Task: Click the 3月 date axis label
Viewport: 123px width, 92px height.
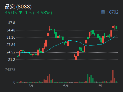Action: [31, 85]
